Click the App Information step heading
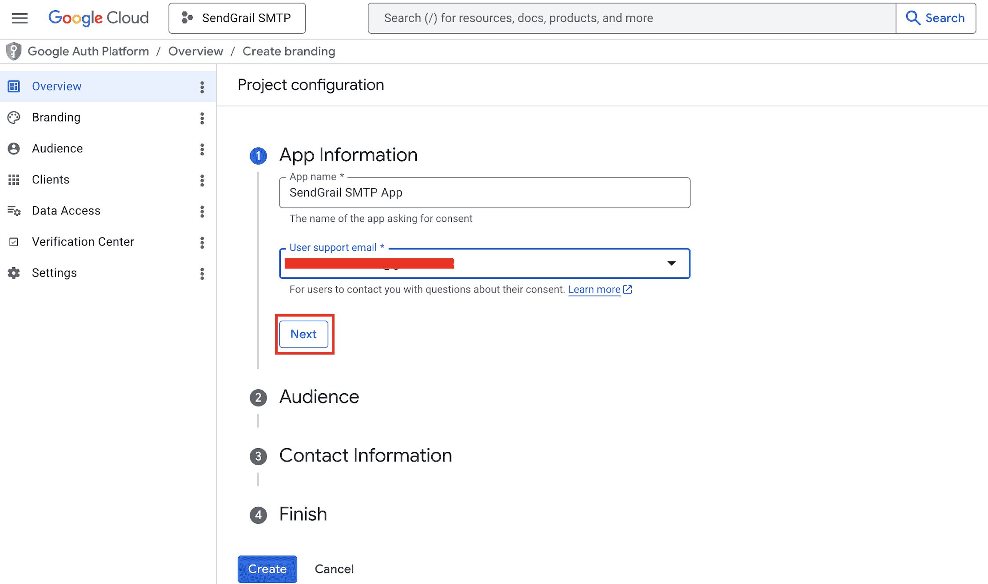The image size is (988, 584). 348,155
